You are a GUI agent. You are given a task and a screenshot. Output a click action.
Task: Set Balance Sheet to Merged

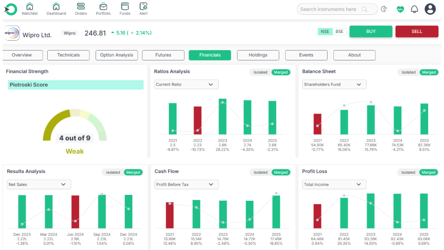(x=429, y=72)
